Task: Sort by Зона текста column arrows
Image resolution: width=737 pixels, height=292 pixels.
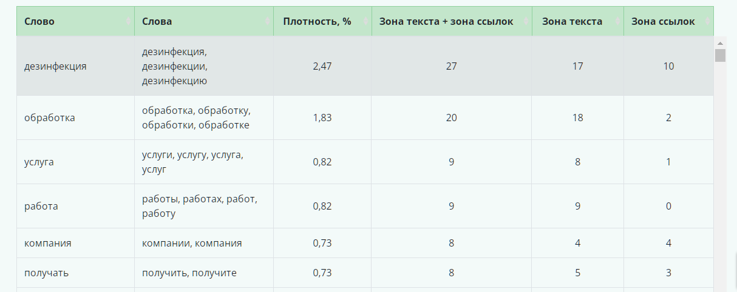Action: tap(618, 21)
